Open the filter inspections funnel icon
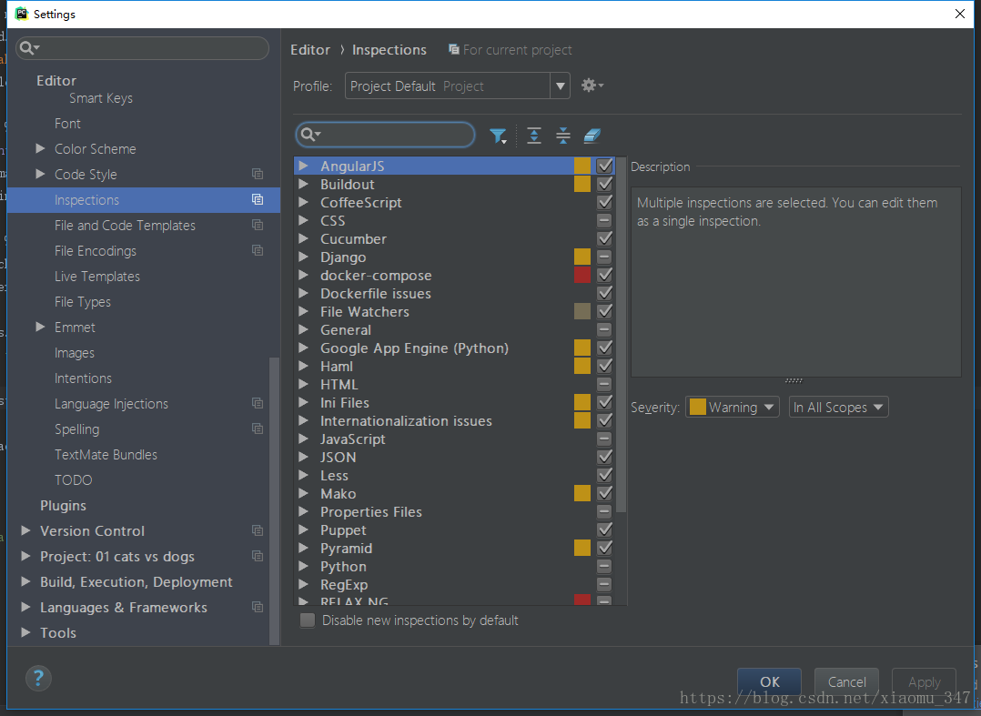Viewport: 981px width, 716px height. tap(498, 136)
